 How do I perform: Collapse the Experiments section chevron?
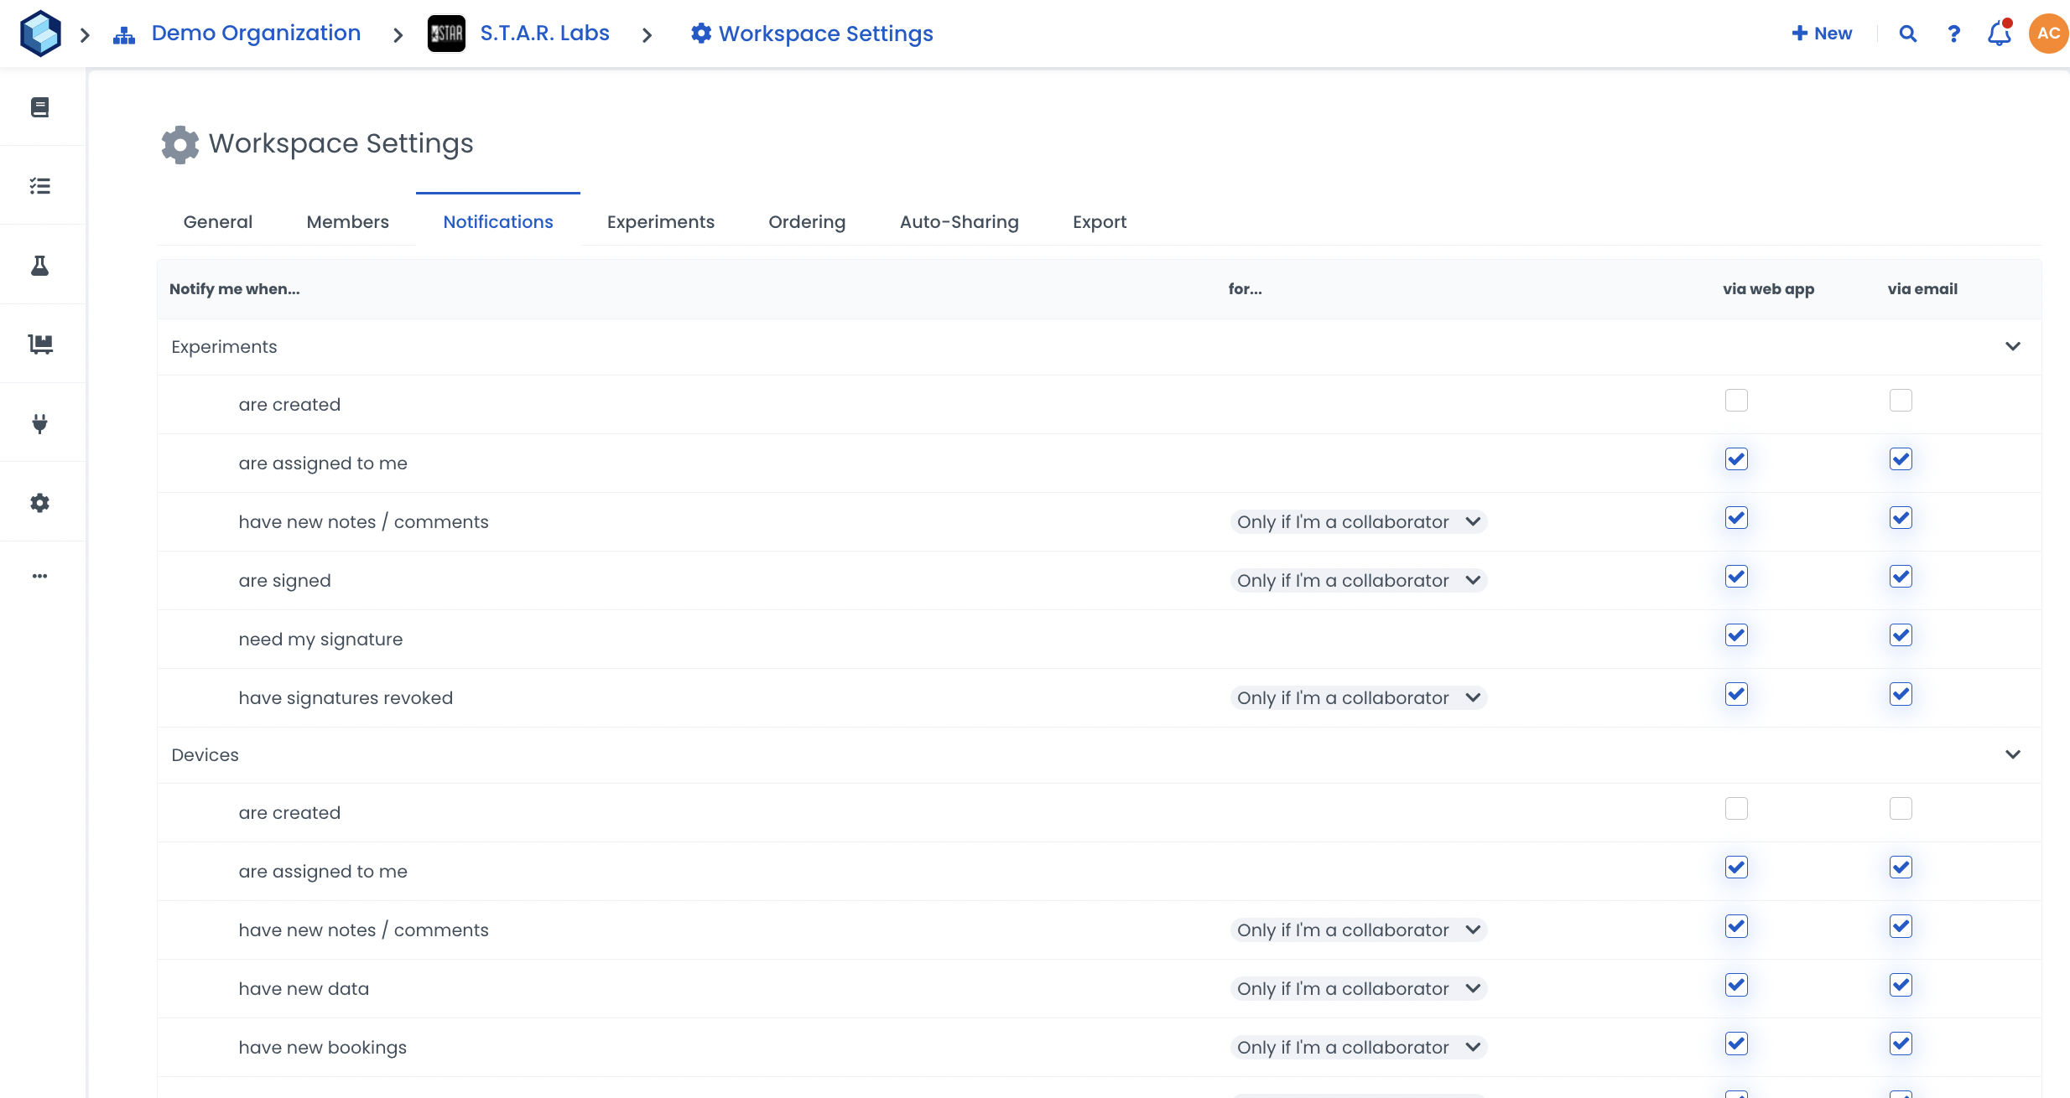tap(2012, 346)
